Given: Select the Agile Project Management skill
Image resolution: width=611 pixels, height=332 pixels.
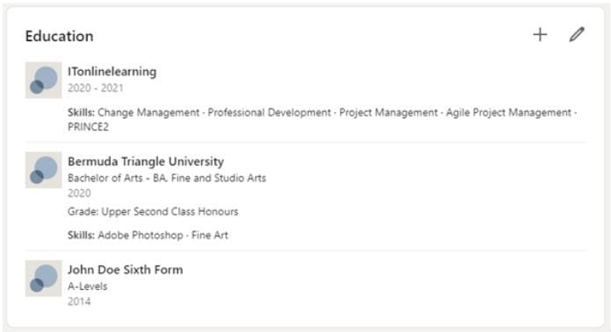Looking at the screenshot, I should point(508,113).
